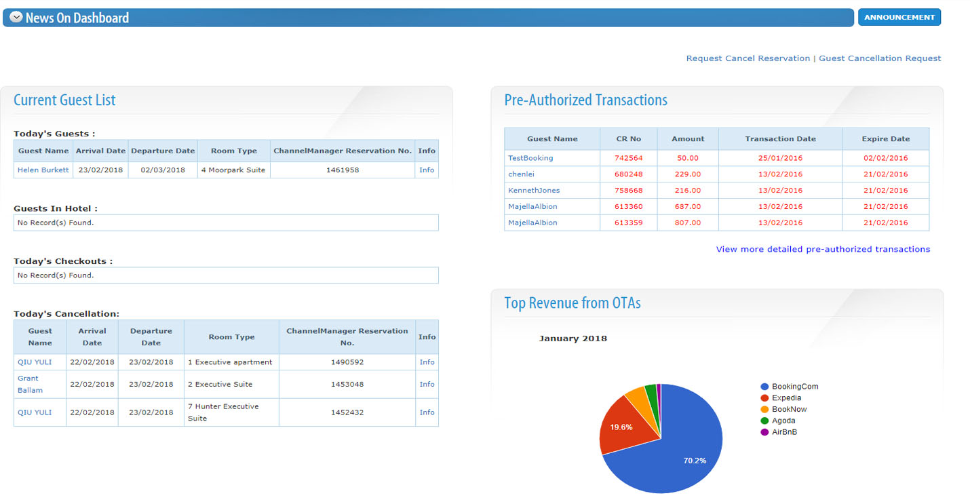Click the blue BookingCom legend dot
Screen dimensions: 970x502
[764, 387]
